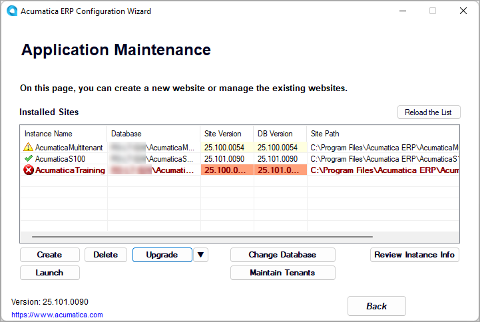Sort by Site Path column header

(x=383, y=134)
